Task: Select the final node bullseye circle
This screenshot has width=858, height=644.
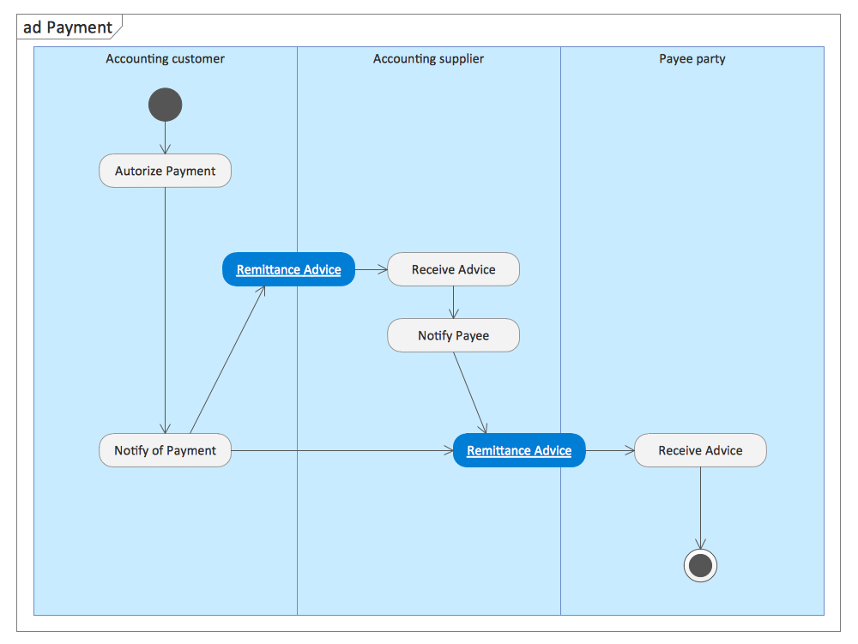Action: [700, 565]
